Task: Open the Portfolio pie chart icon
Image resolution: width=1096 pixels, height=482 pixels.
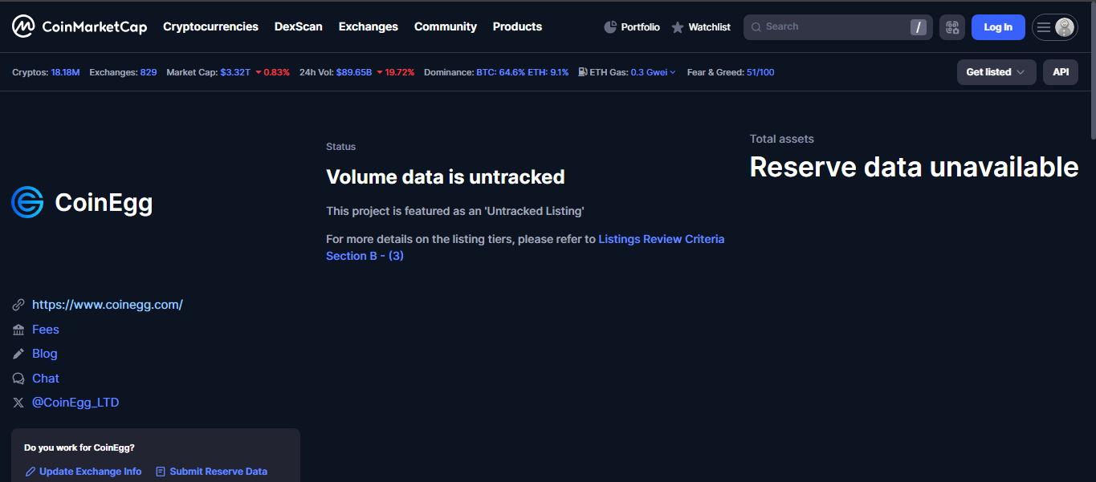Action: pyautogui.click(x=610, y=27)
